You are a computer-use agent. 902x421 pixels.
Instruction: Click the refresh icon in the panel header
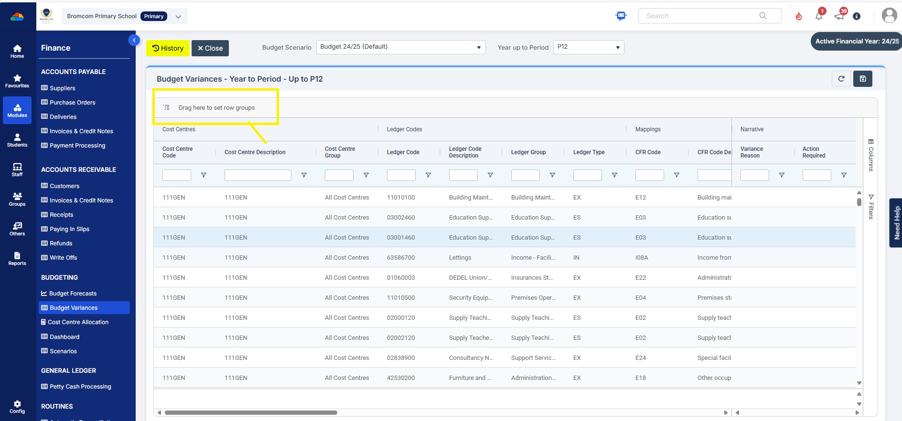[841, 79]
